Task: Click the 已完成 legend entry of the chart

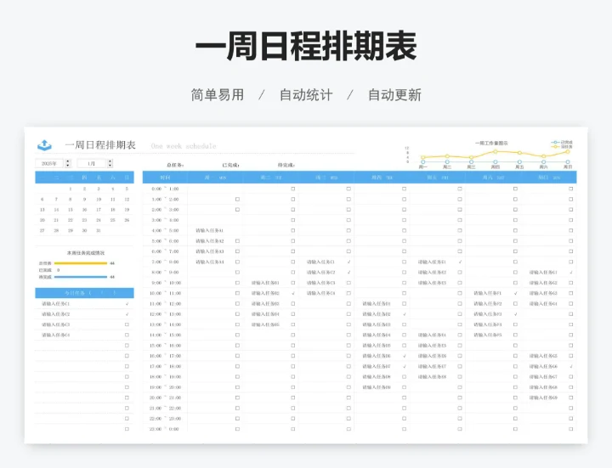Action: click(562, 143)
